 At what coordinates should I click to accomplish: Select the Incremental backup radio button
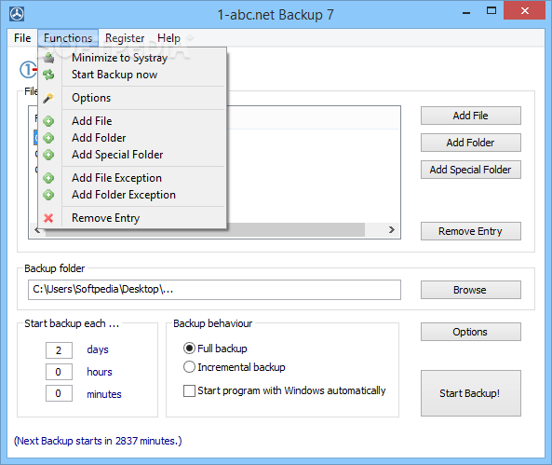(x=189, y=367)
